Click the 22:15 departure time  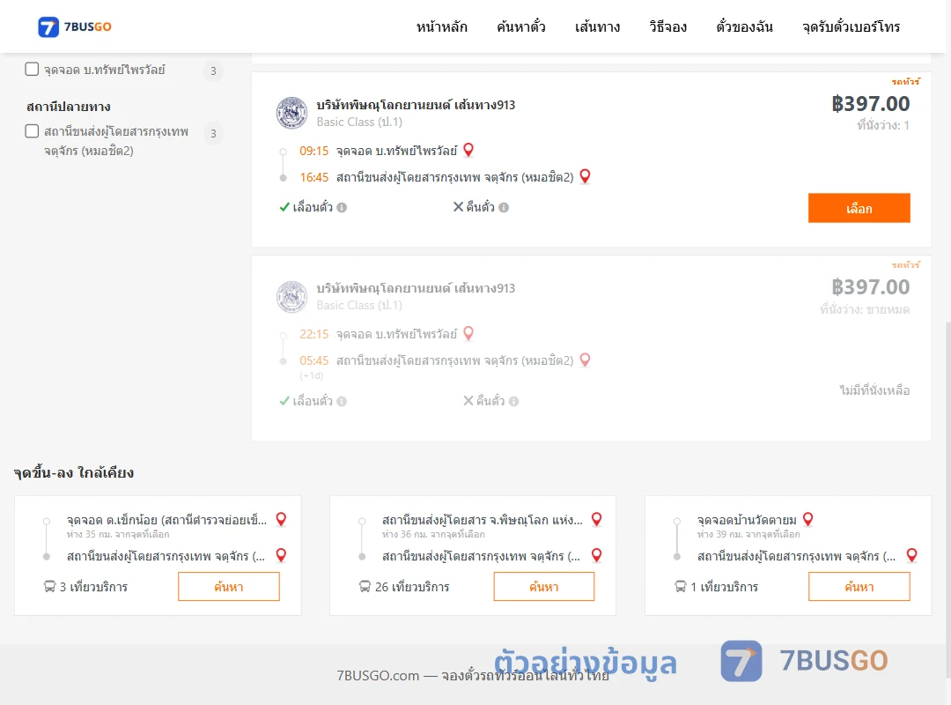tap(313, 334)
